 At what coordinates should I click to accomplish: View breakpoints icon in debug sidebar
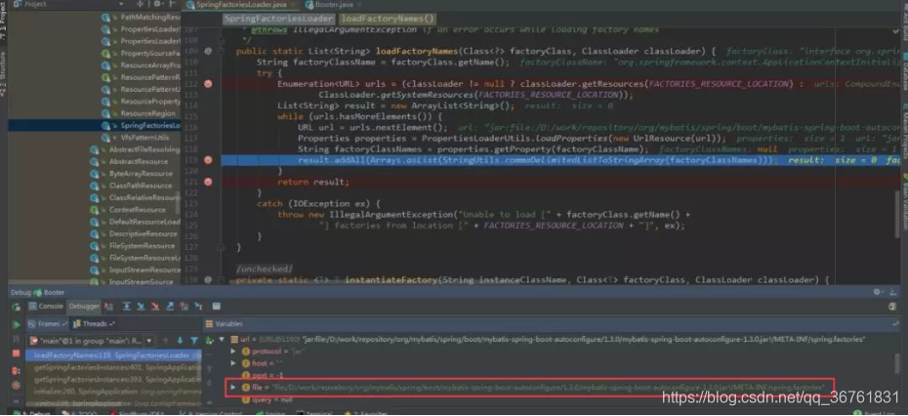point(17,371)
